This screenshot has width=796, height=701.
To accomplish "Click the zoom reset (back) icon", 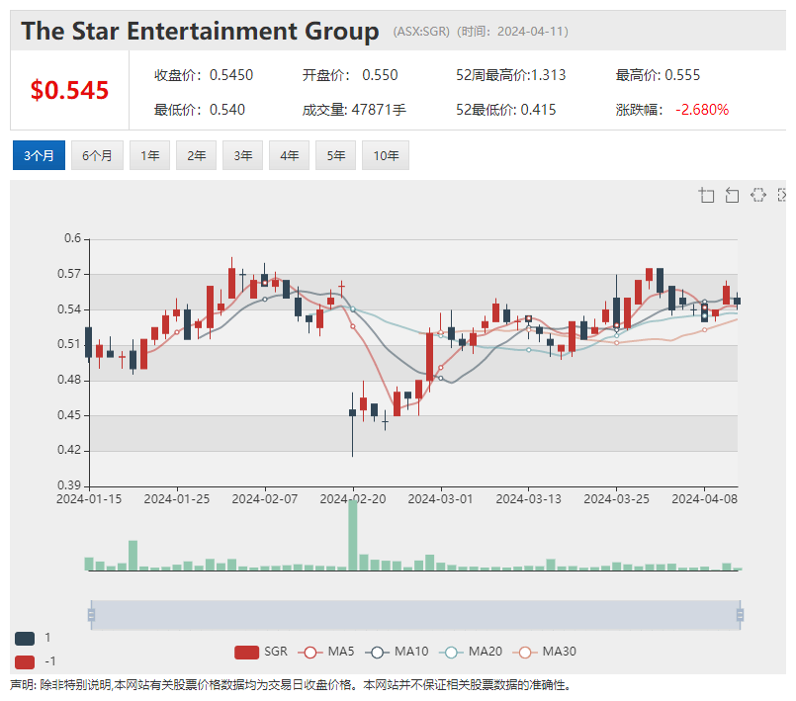I will (x=732, y=195).
